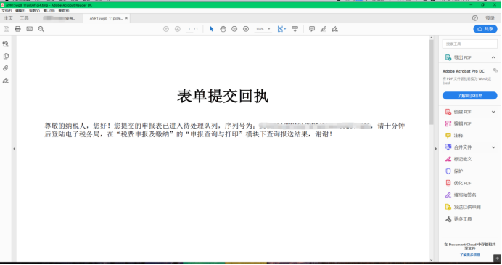This screenshot has height=265, width=502.
Task: Click the 导出 PDF label
Action: (462, 57)
